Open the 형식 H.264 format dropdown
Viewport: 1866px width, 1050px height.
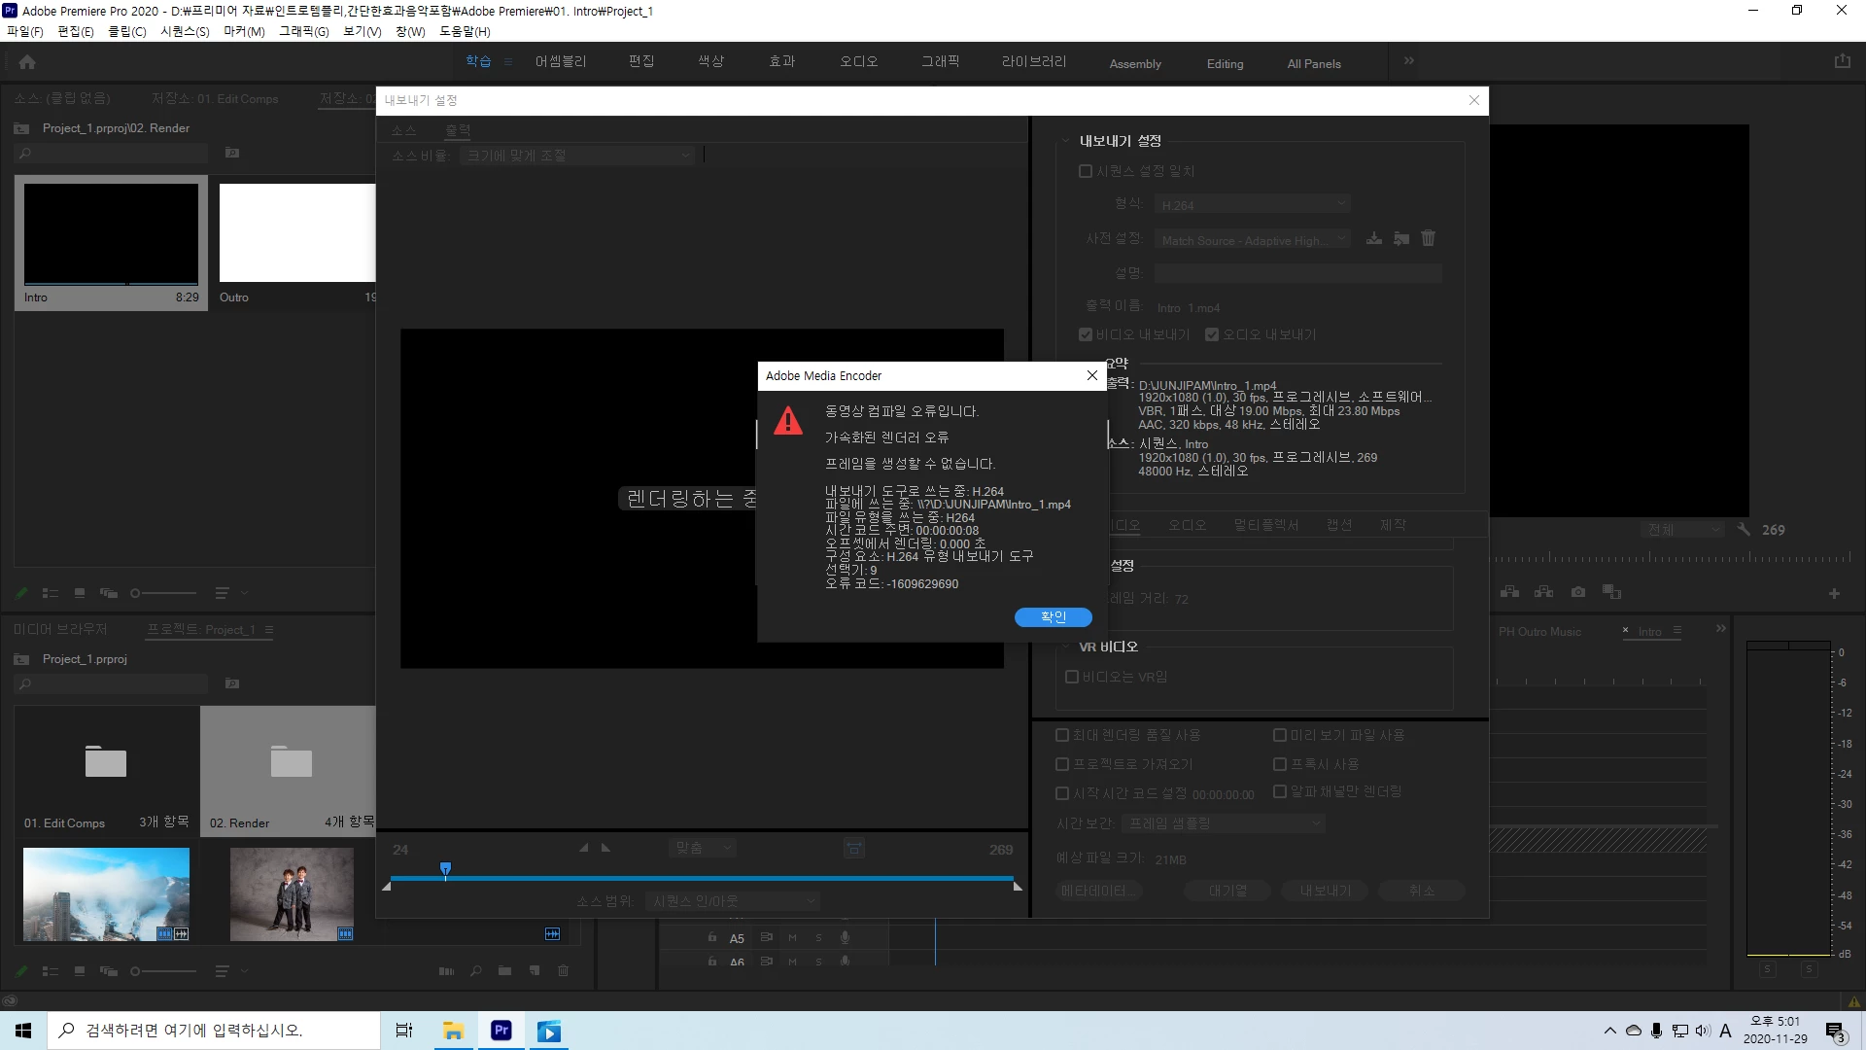click(1253, 204)
